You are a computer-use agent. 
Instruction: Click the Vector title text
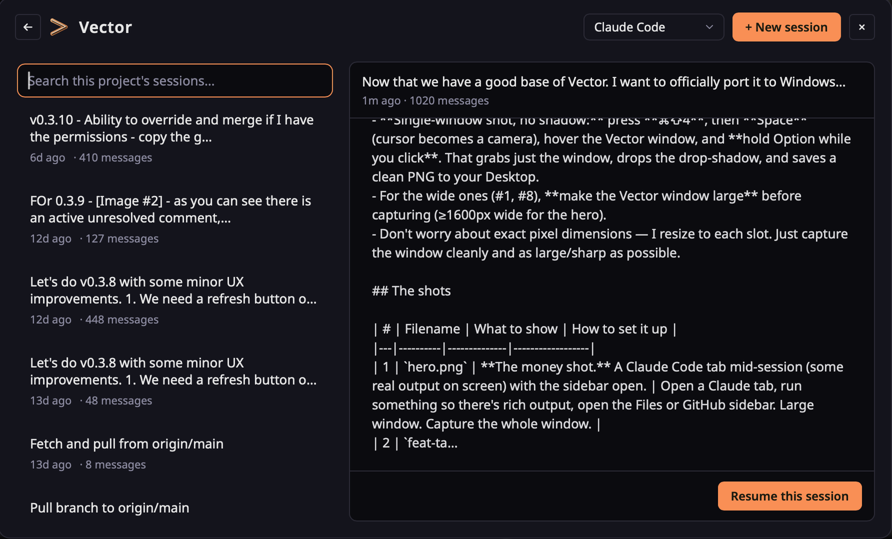click(105, 27)
